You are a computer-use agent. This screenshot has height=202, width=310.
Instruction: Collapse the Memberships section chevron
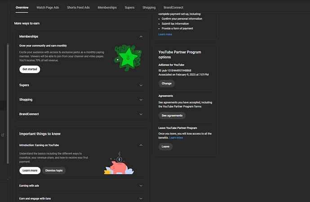141,36
